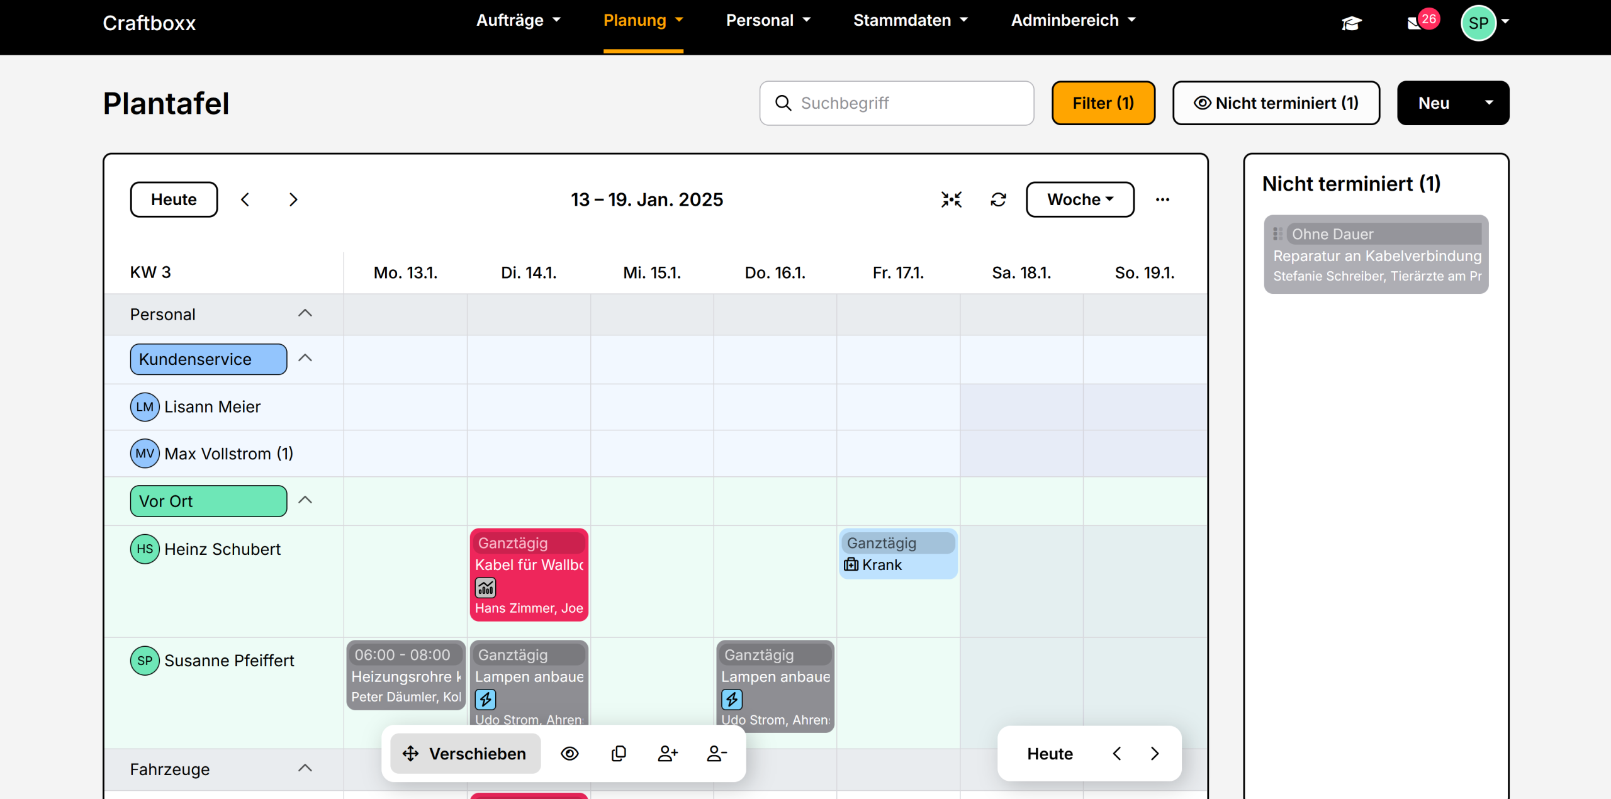Refresh the Plantafel calendar
1611x799 pixels.
[998, 199]
